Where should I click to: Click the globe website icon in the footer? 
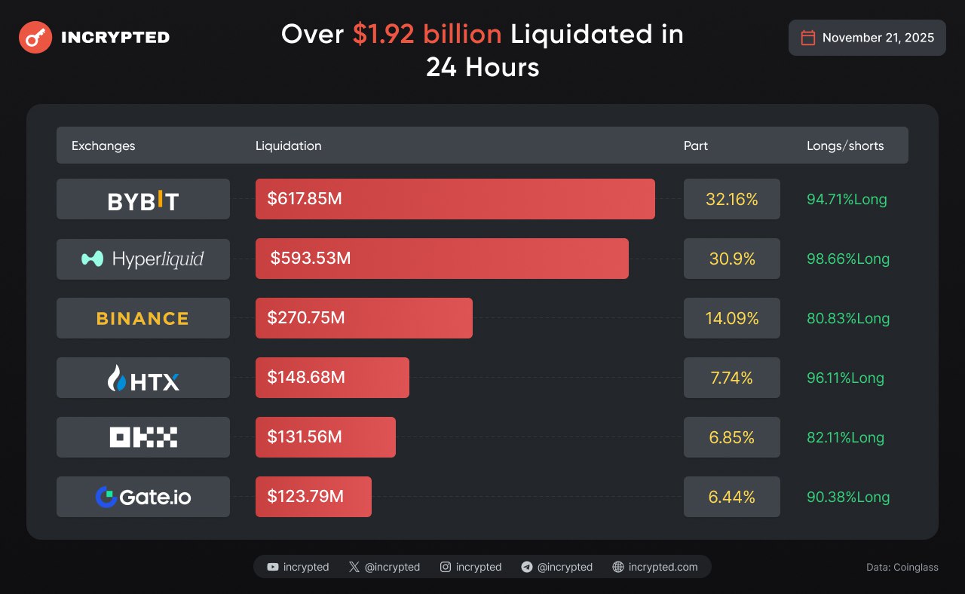(x=618, y=567)
